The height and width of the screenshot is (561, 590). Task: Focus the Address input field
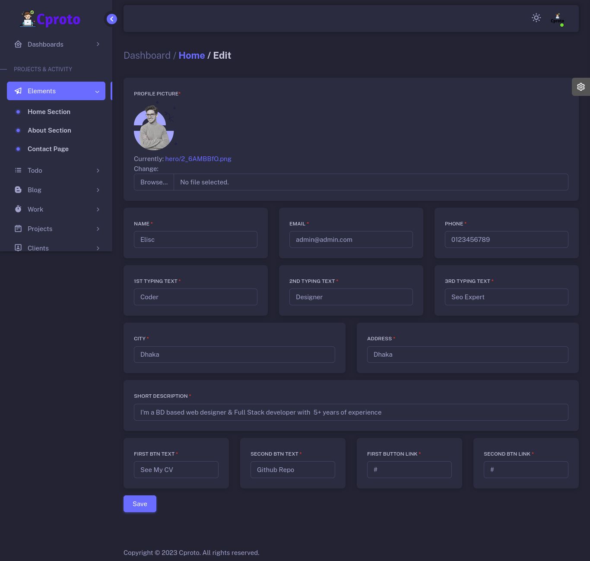(x=468, y=354)
